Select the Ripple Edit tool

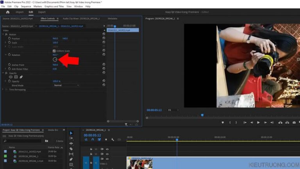click(x=71, y=143)
